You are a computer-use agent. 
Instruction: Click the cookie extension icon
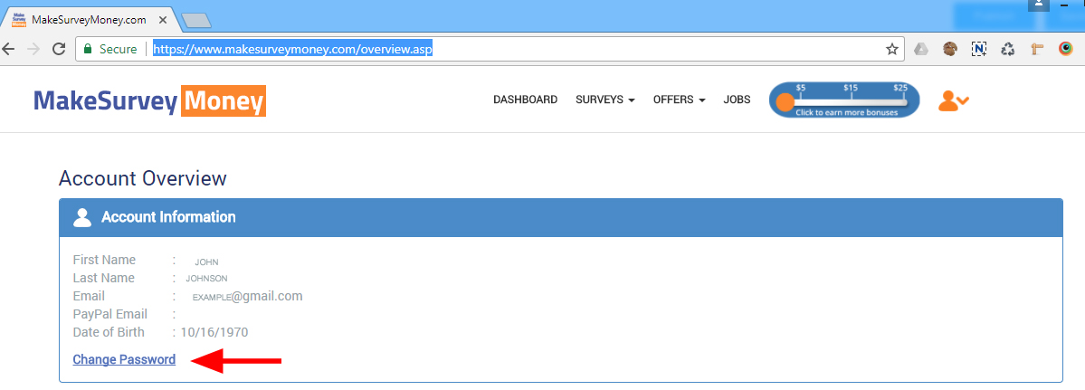coord(950,48)
